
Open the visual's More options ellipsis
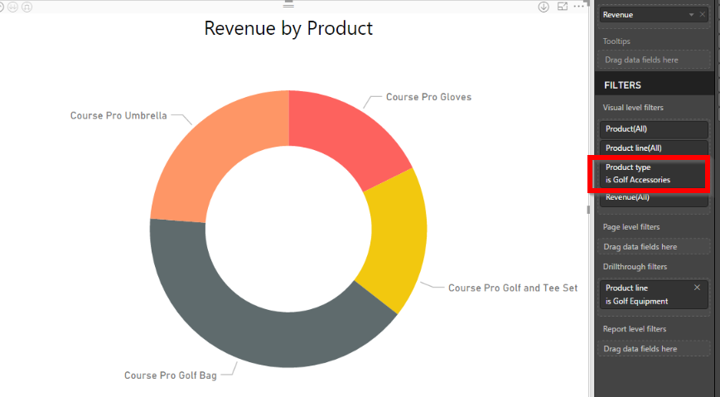(578, 7)
